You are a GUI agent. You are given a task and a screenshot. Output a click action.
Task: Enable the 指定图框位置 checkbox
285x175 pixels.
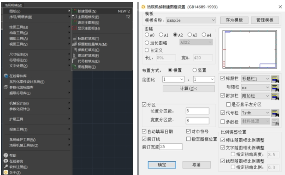pos(189,139)
